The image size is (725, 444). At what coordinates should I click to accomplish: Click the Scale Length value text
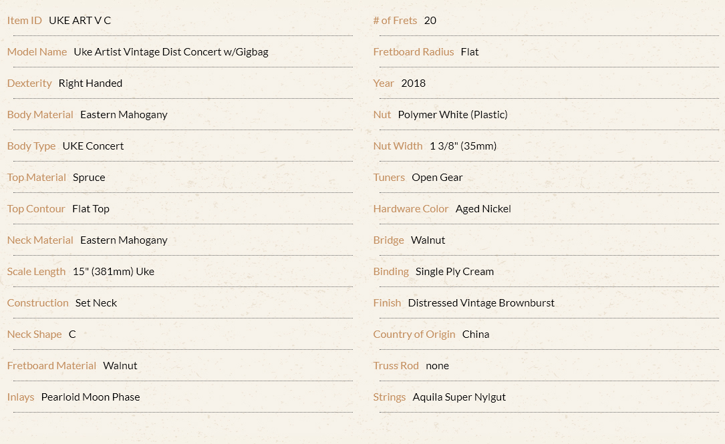coord(114,272)
